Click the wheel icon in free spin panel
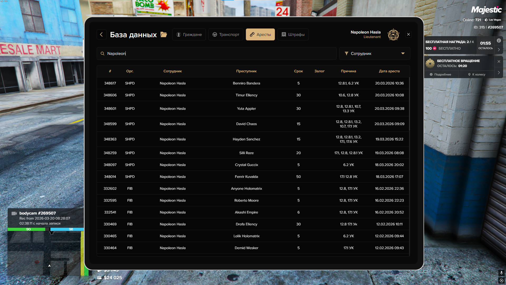The width and height of the screenshot is (506, 285). [430, 63]
